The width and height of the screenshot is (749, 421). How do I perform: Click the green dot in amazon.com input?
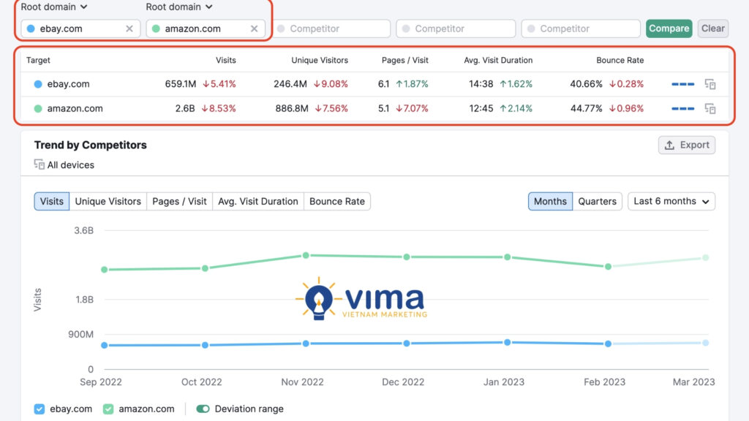pyautogui.click(x=156, y=29)
